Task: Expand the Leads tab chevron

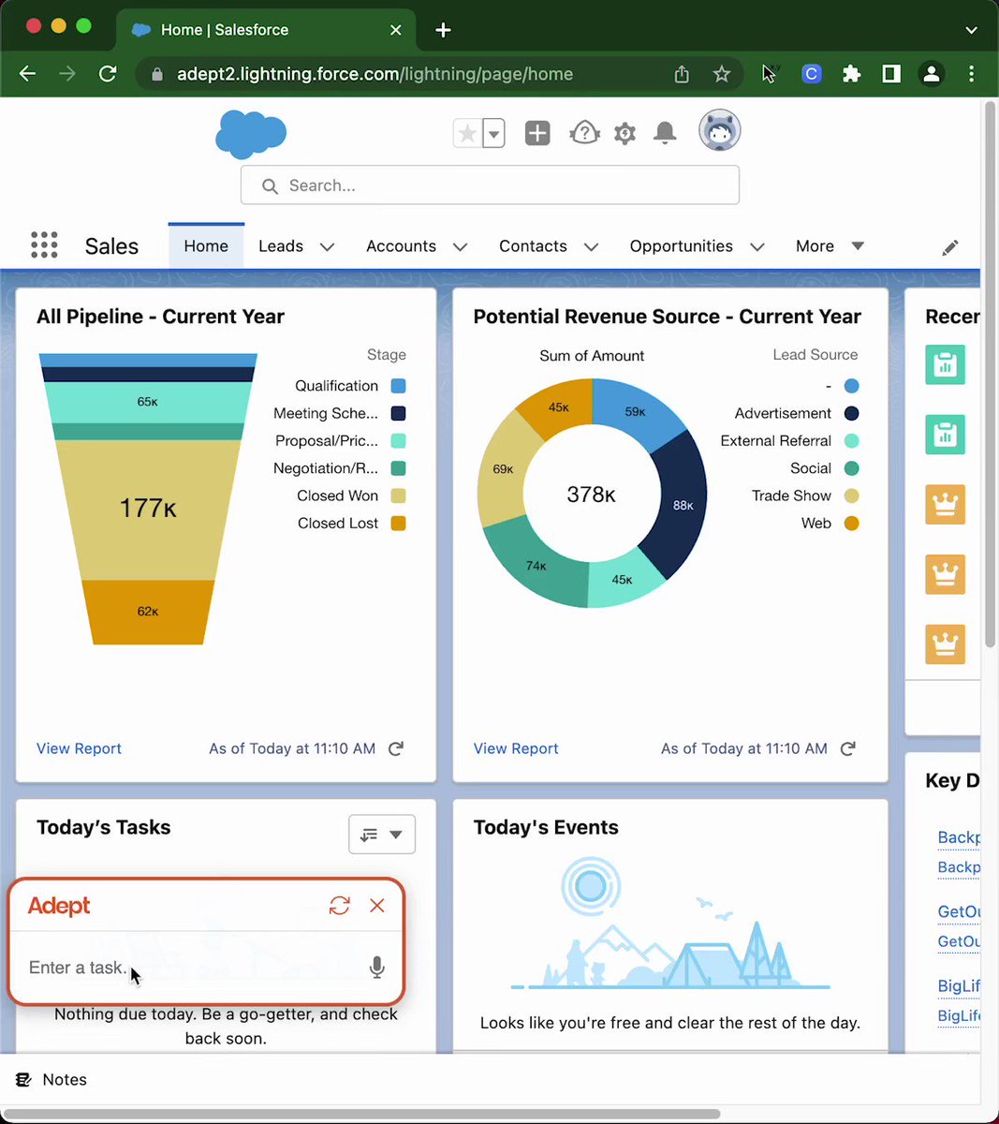Action: 327,246
